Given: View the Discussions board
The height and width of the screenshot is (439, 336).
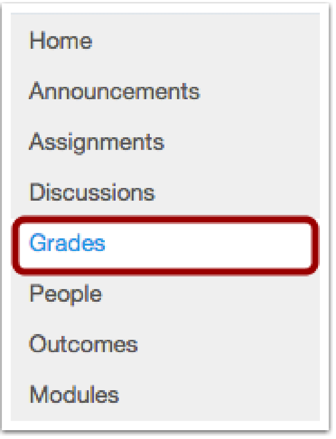Looking at the screenshot, I should click(92, 192).
